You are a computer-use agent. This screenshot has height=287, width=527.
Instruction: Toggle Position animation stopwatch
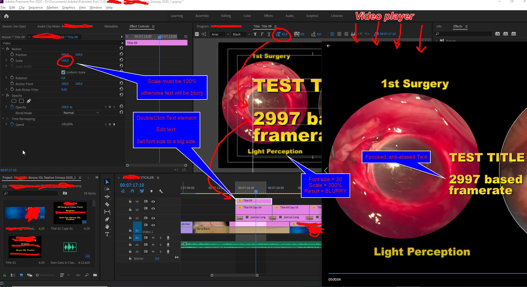pos(12,55)
